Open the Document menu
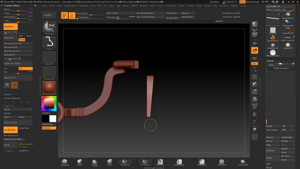 click(x=83, y=6)
